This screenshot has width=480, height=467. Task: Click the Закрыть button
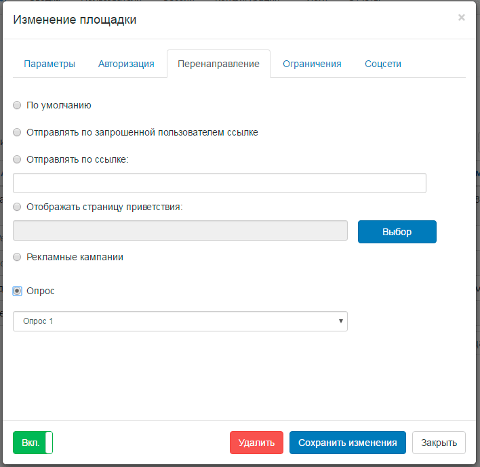439,443
